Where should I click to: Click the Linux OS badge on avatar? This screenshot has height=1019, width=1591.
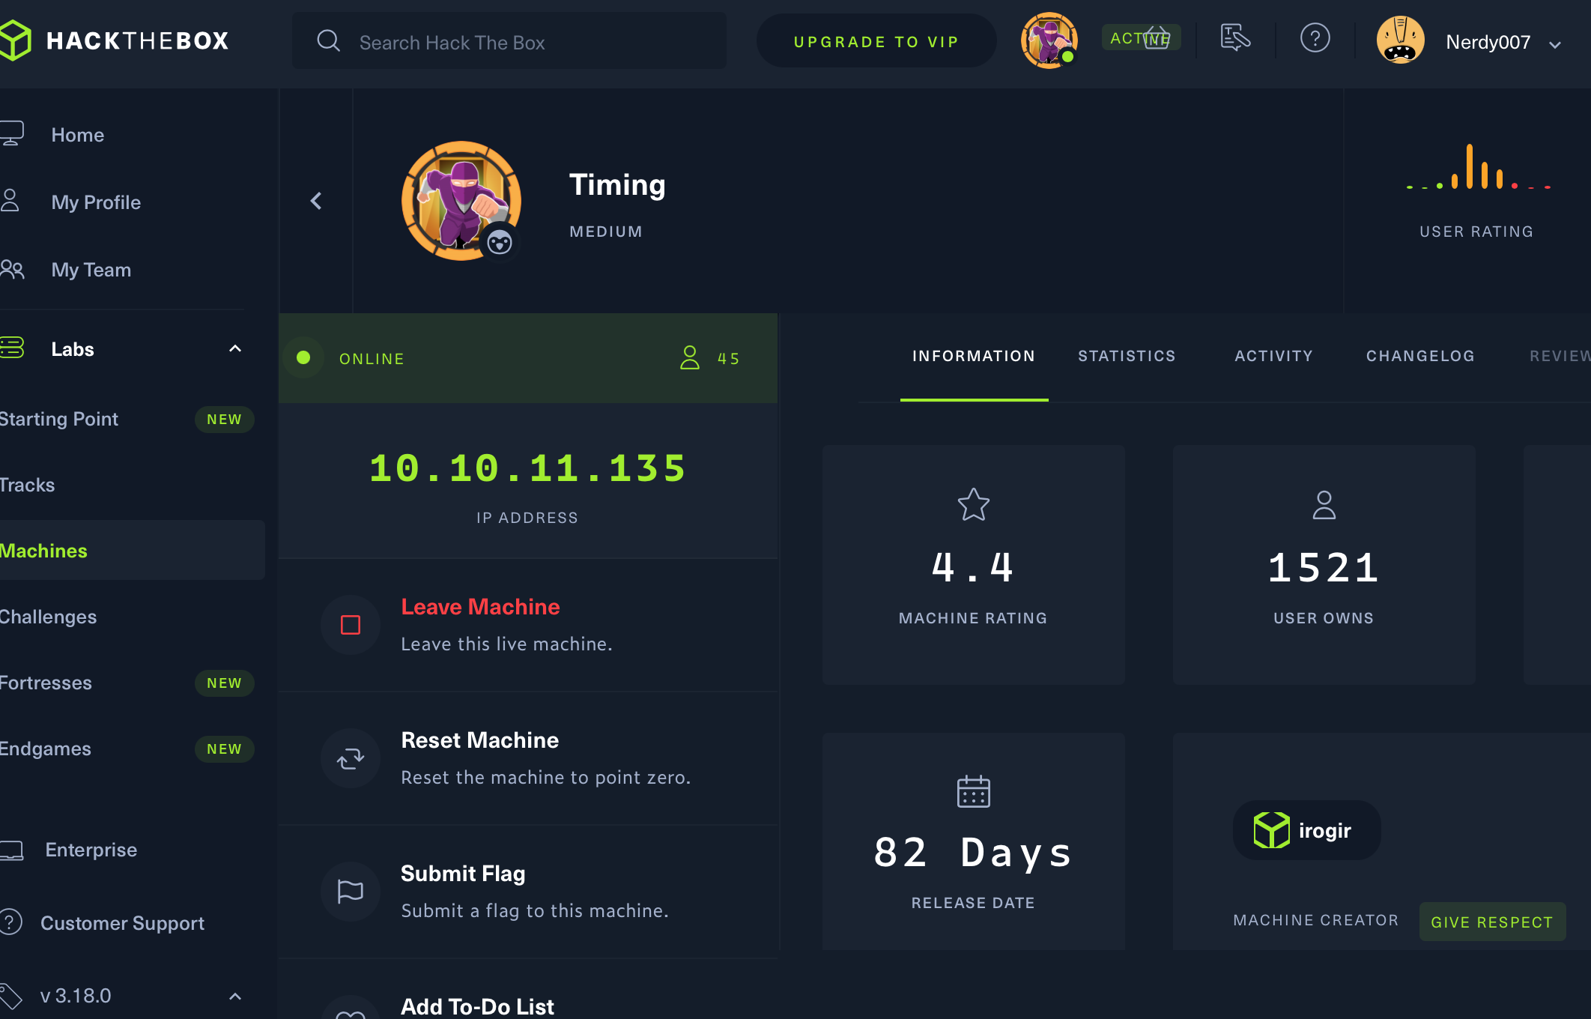point(500,242)
